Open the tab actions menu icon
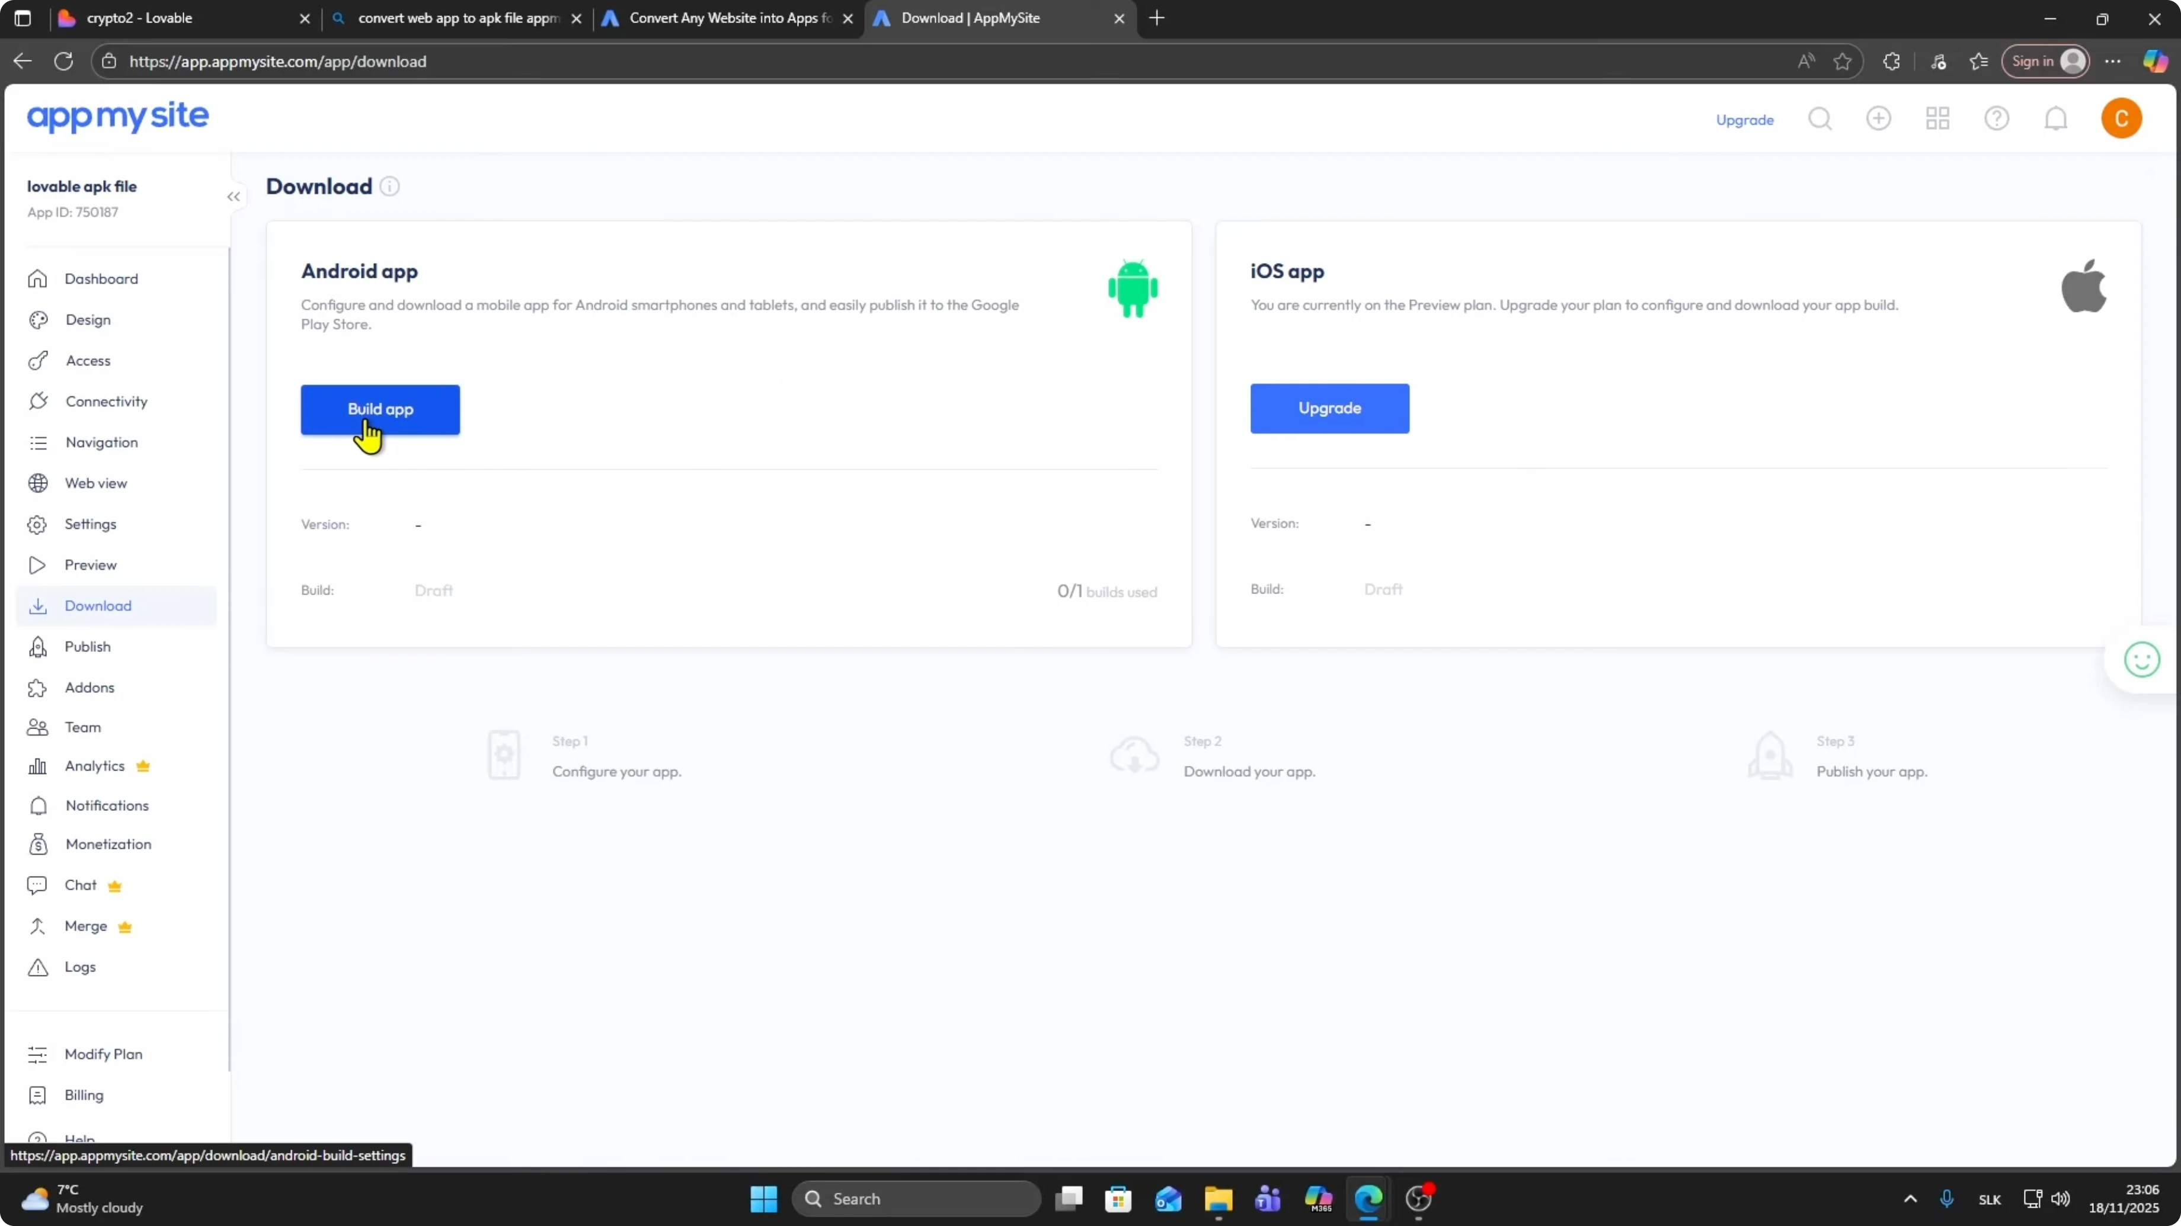Image resolution: width=2181 pixels, height=1226 pixels. coord(23,18)
